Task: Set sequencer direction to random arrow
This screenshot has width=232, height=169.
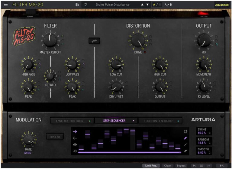Action: 75,151
